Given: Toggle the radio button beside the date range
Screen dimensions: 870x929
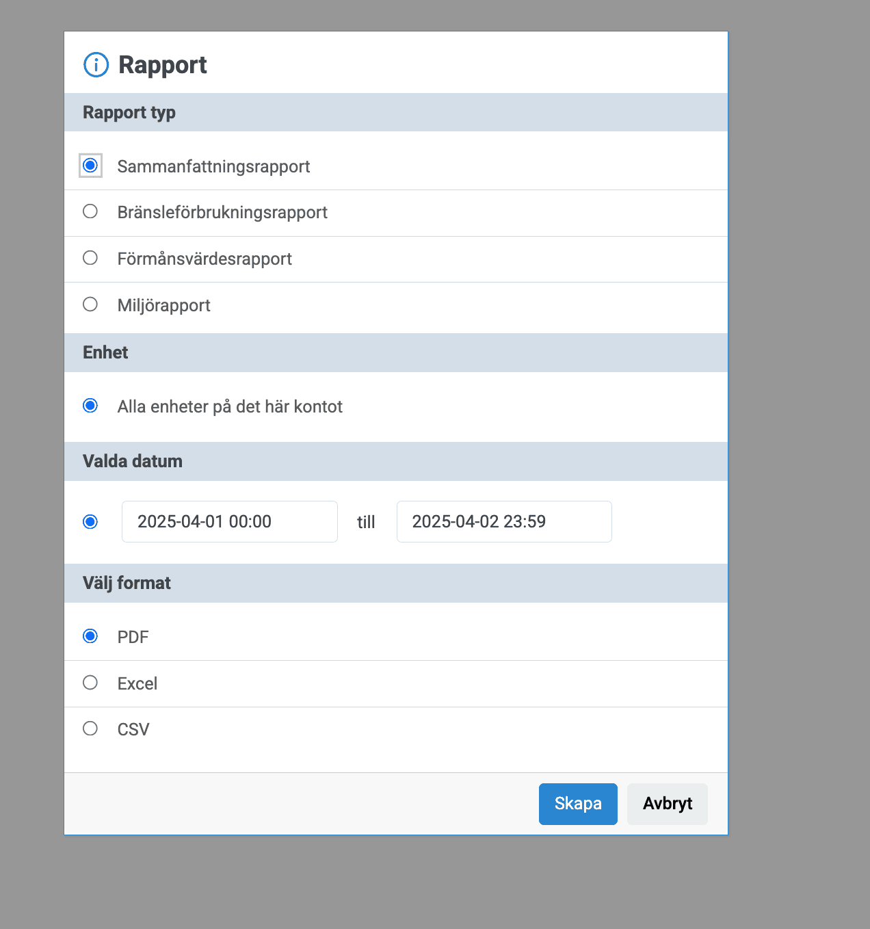Looking at the screenshot, I should coord(90,522).
